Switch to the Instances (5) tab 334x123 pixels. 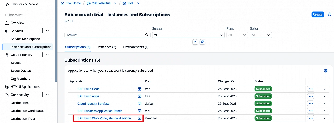coord(107,47)
